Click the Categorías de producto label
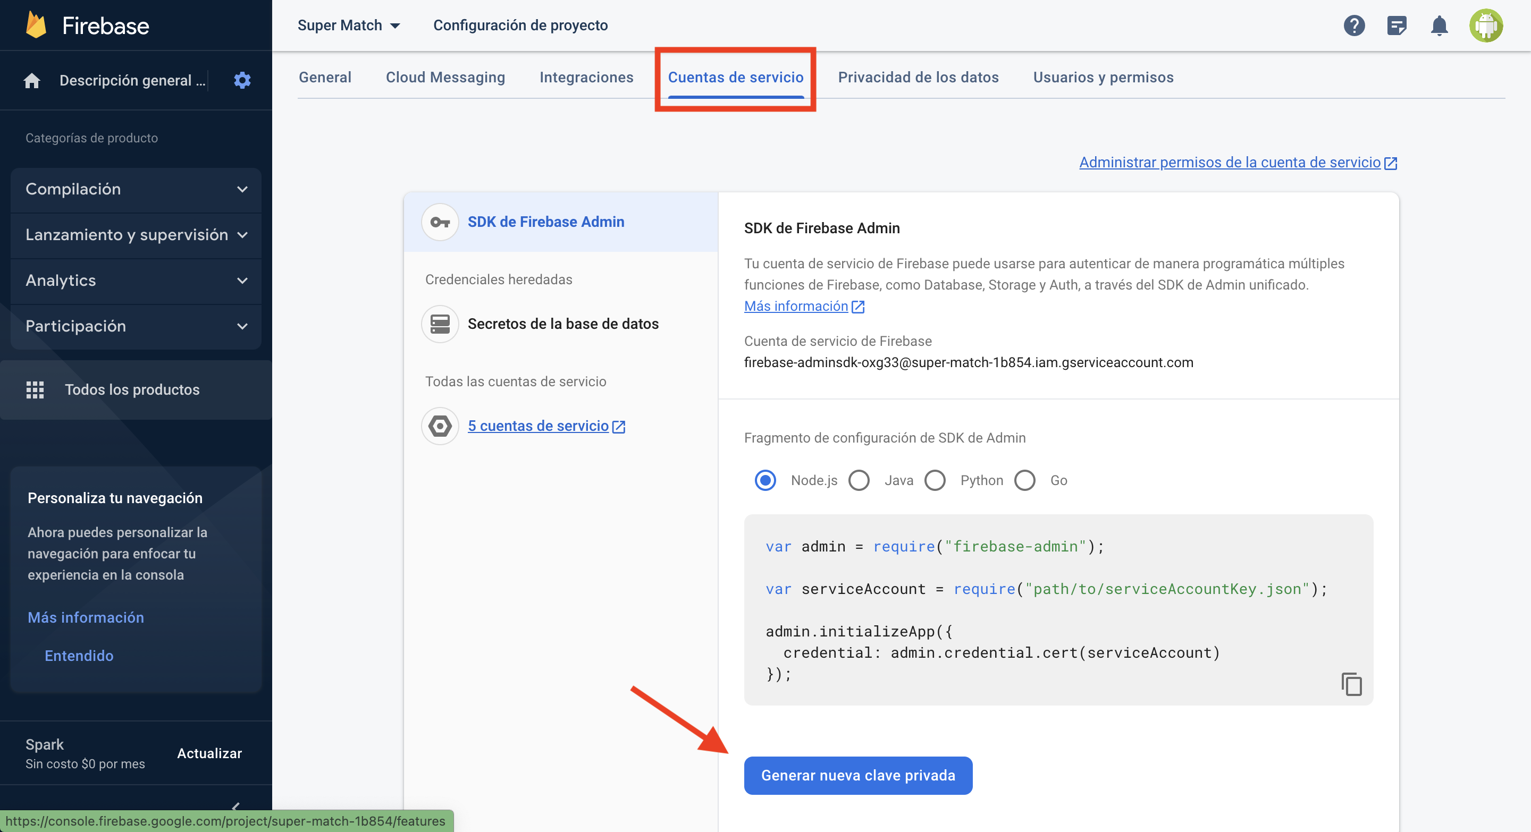This screenshot has width=1531, height=832. click(91, 138)
